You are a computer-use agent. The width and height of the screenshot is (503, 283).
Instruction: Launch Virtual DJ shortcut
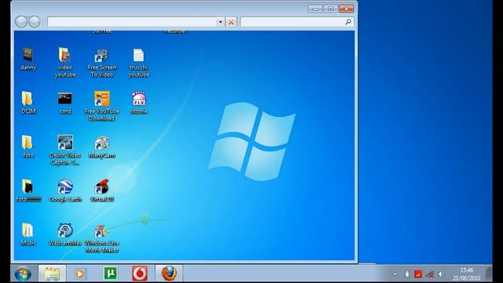tap(101, 190)
